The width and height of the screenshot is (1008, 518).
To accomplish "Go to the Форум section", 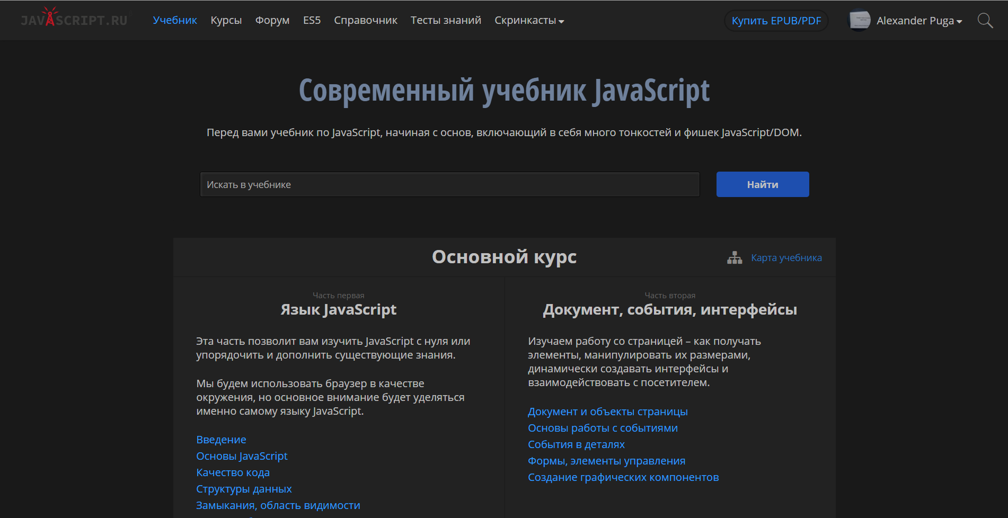I will coord(272,20).
